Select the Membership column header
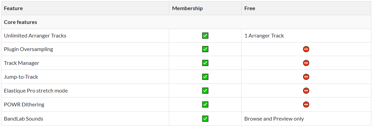372x129 pixels. click(188, 8)
